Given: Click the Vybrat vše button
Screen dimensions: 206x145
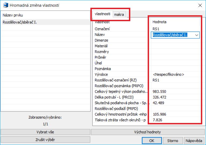Looking at the screenshot, I should tap(45, 132).
